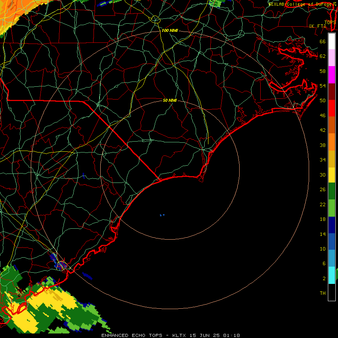Click the '38' legend value label
The height and width of the screenshot is (338, 338).
[x=323, y=145]
